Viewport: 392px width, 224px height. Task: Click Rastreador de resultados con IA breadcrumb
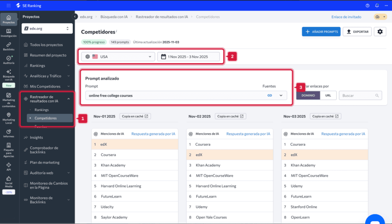[162, 17]
